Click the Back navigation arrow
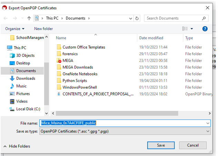 pyautogui.click(x=6, y=18)
